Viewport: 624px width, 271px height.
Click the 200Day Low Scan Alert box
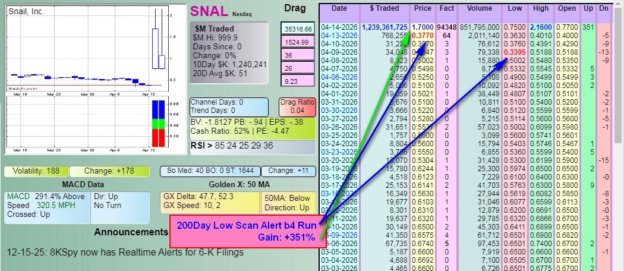244,231
